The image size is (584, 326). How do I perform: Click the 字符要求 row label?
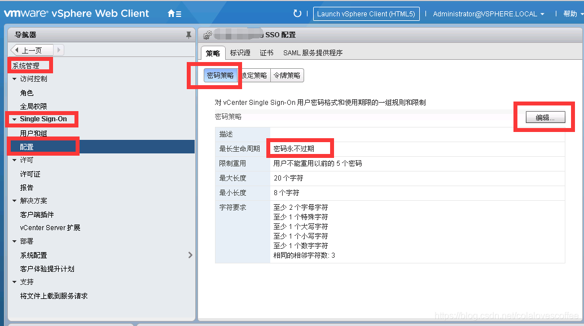point(233,208)
